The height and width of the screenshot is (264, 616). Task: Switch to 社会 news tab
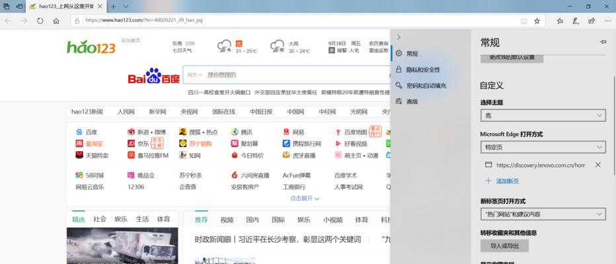click(x=100, y=219)
